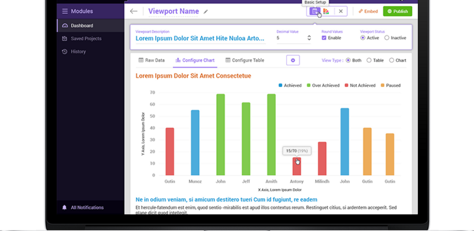Viewport: 474px width, 231px height.
Task: Select the Chart view type radio
Action: (x=391, y=60)
